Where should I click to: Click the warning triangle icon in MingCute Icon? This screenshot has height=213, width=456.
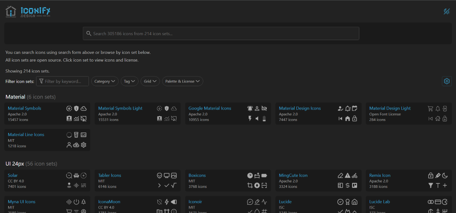pos(347,176)
